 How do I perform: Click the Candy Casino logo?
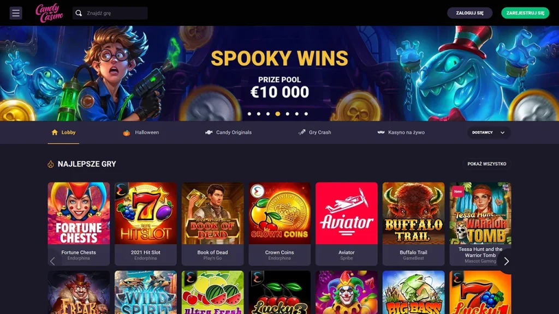[49, 13]
